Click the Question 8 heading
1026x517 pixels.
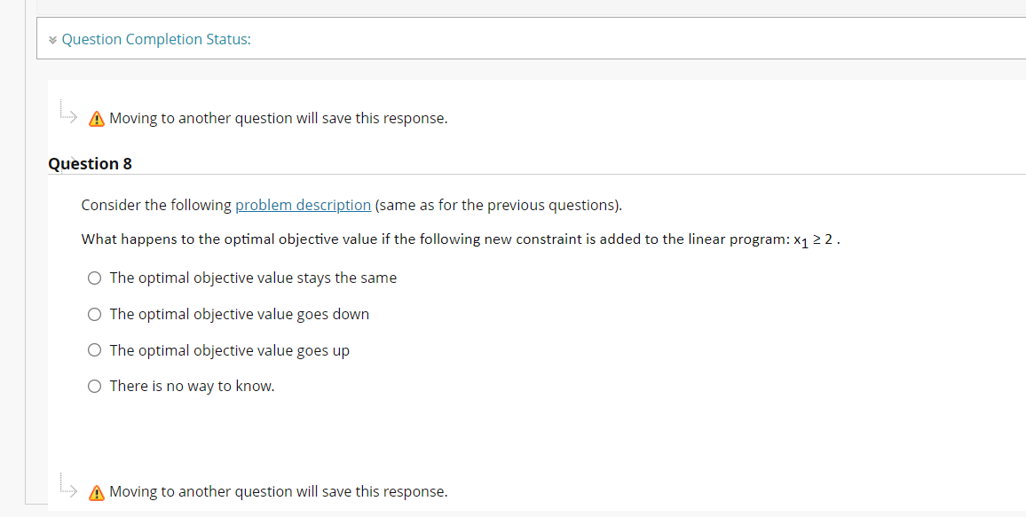90,163
